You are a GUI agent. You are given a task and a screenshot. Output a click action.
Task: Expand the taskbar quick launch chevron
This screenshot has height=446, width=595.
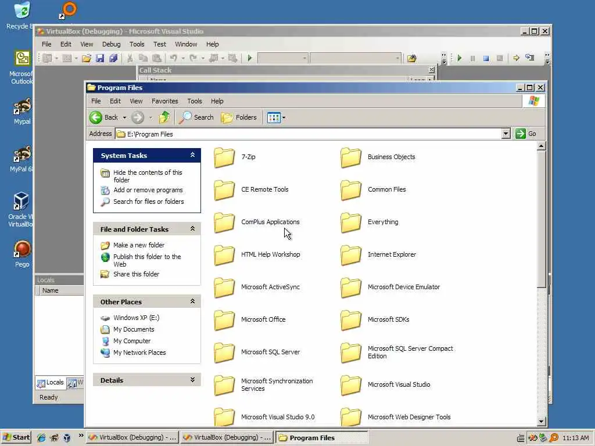[81, 436]
